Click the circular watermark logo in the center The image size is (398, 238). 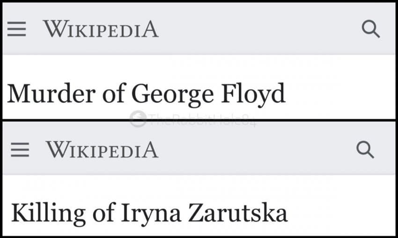pyautogui.click(x=138, y=119)
